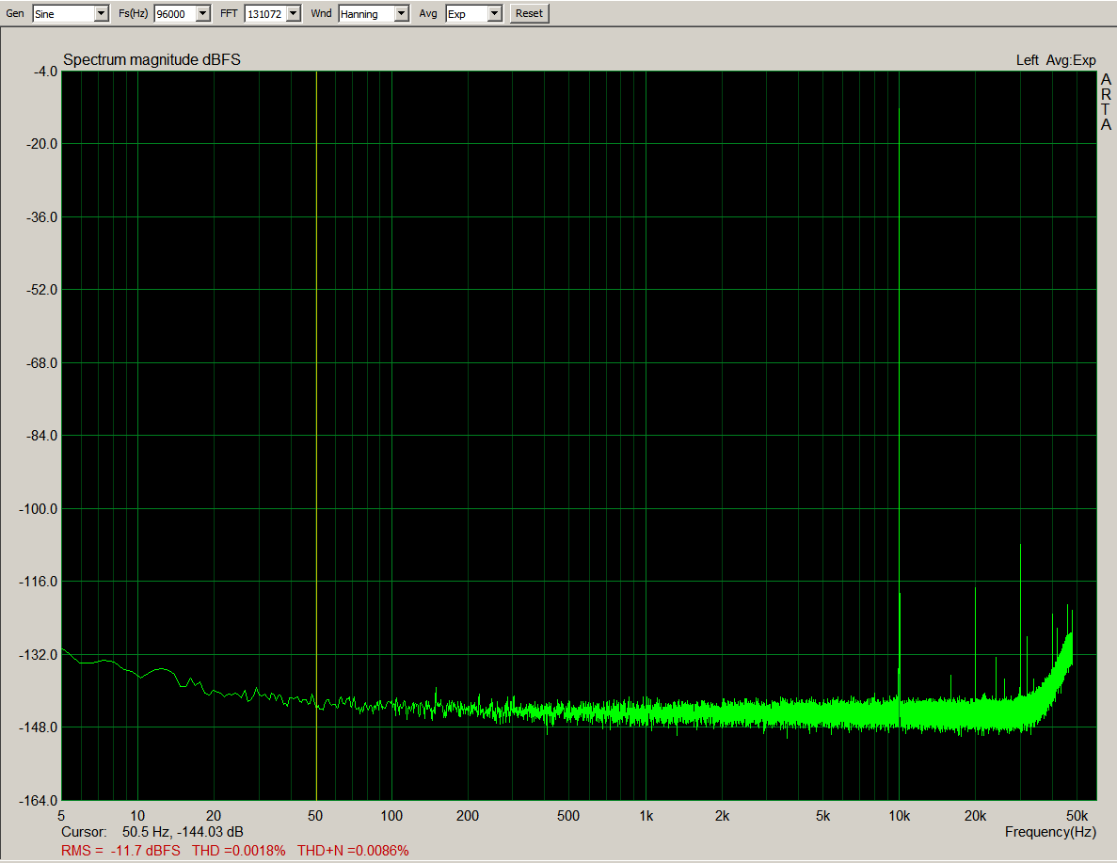Click the -100.0 dB axis label
Screen dimensions: 1117x863
(39, 509)
